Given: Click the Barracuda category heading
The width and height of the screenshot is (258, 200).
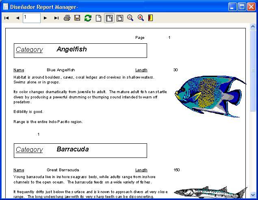Looking at the screenshot, I should click(72, 149).
